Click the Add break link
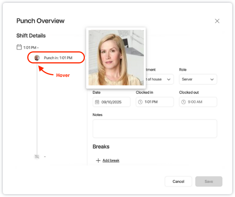 tap(111, 161)
